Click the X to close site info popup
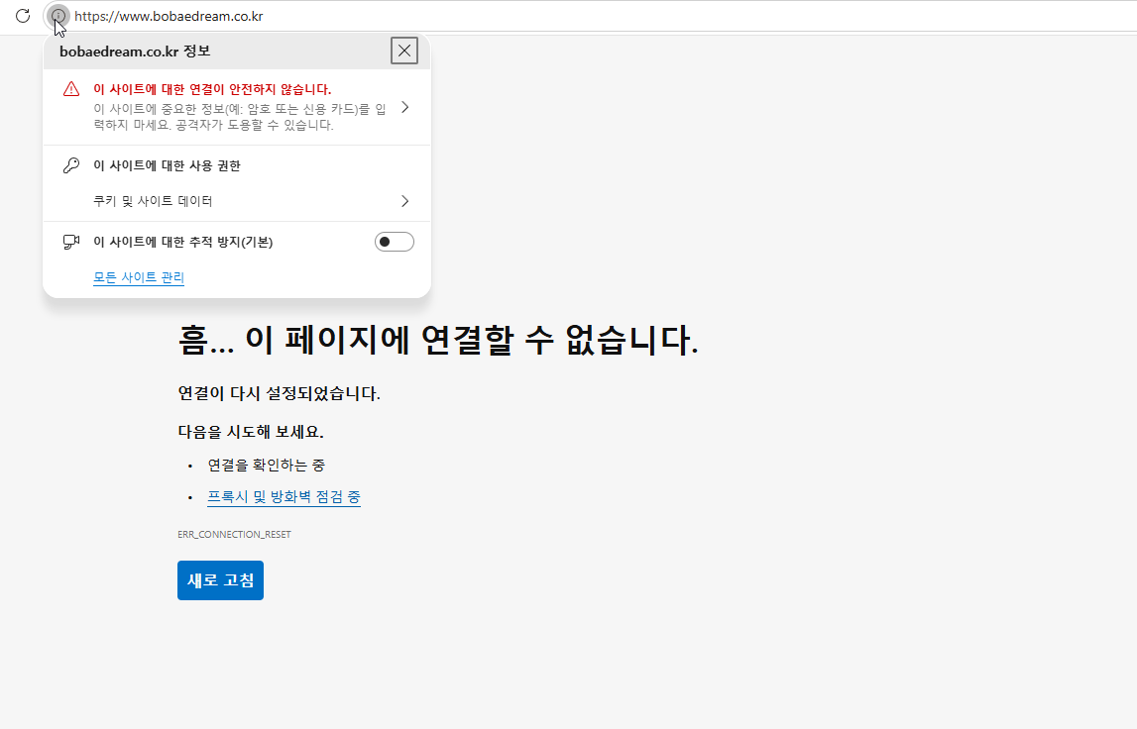 404,50
